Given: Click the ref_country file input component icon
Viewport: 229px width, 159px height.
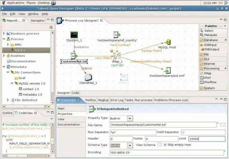Looking at the screenshot, I should pos(117,35).
